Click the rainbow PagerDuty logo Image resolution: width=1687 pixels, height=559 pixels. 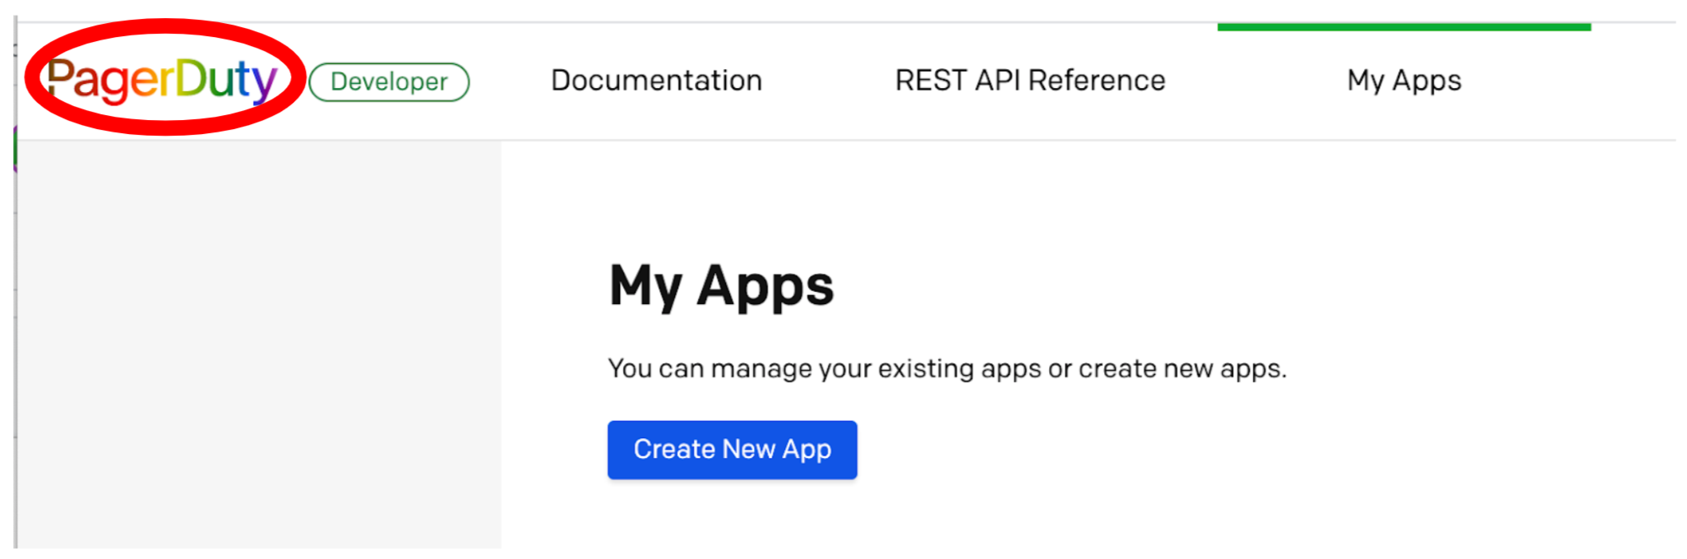tap(162, 81)
